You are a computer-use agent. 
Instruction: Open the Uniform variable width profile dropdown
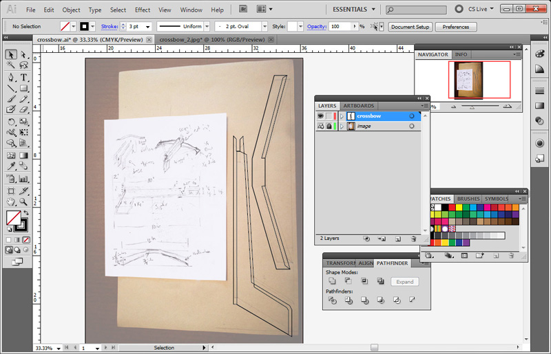coord(207,26)
